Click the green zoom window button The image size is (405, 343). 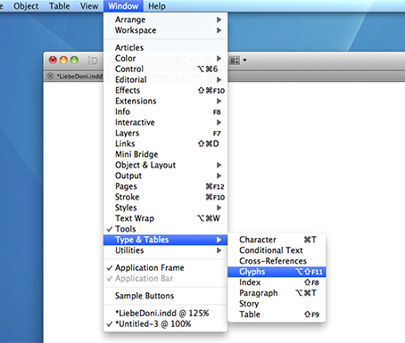coord(74,61)
